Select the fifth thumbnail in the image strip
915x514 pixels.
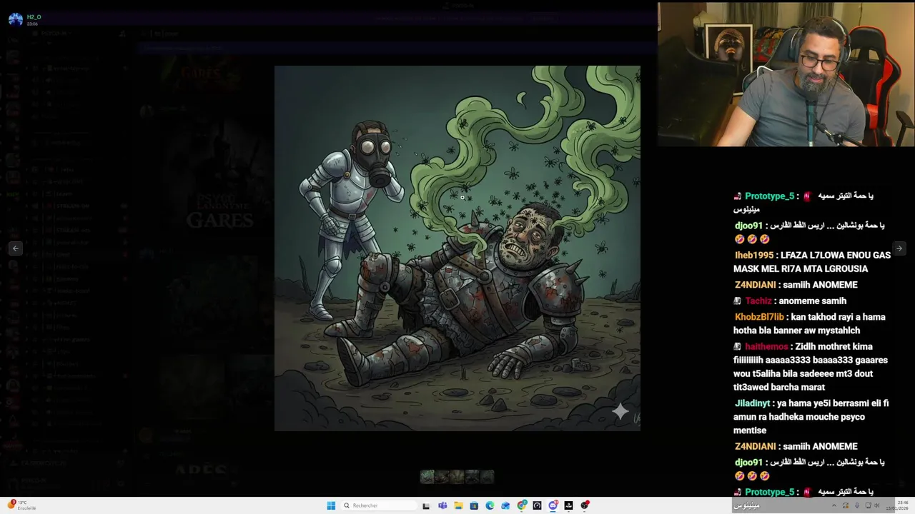487,477
